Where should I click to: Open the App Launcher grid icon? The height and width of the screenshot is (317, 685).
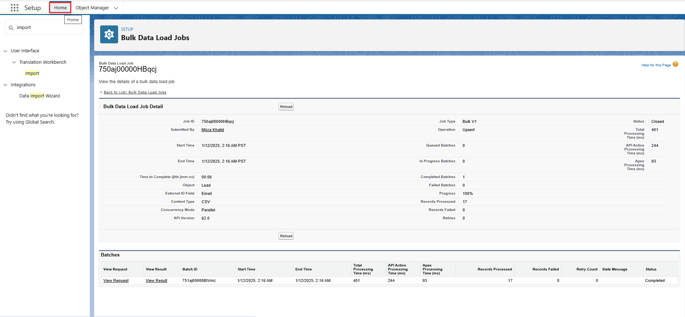click(14, 8)
